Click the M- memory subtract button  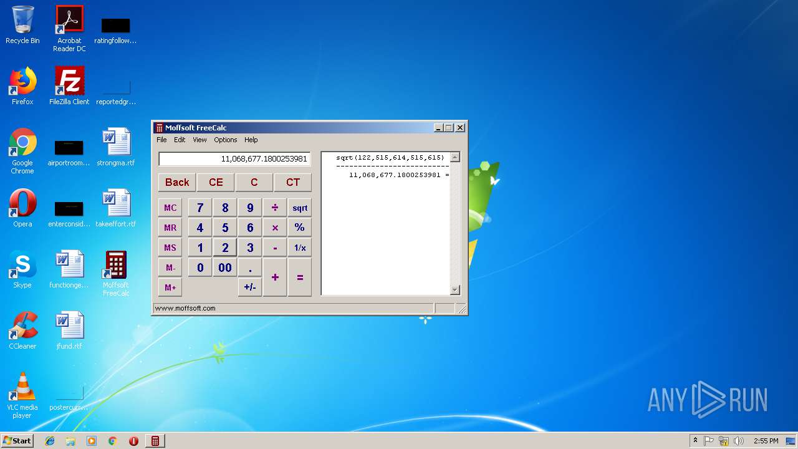point(170,268)
